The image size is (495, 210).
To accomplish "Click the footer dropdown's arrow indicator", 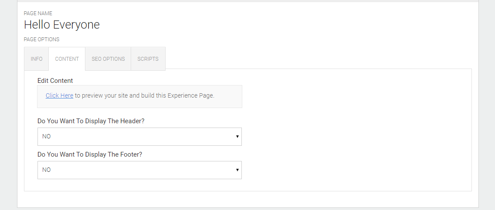I will (x=237, y=170).
